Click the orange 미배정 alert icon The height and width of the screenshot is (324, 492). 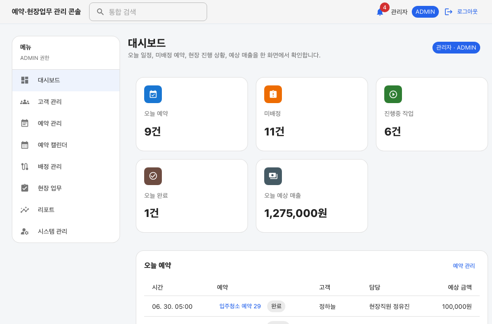pyautogui.click(x=273, y=94)
